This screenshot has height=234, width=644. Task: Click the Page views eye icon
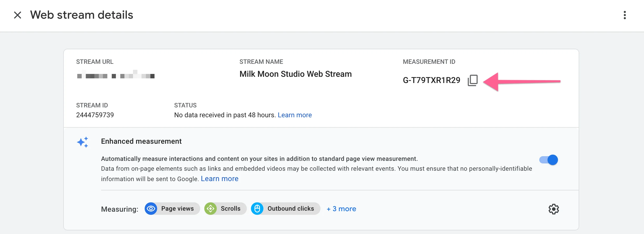coord(151,209)
